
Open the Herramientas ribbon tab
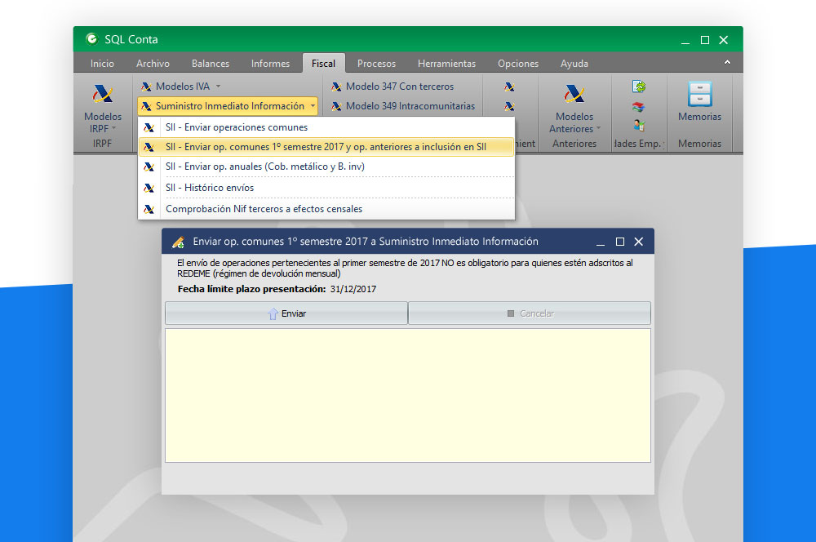[x=446, y=64]
